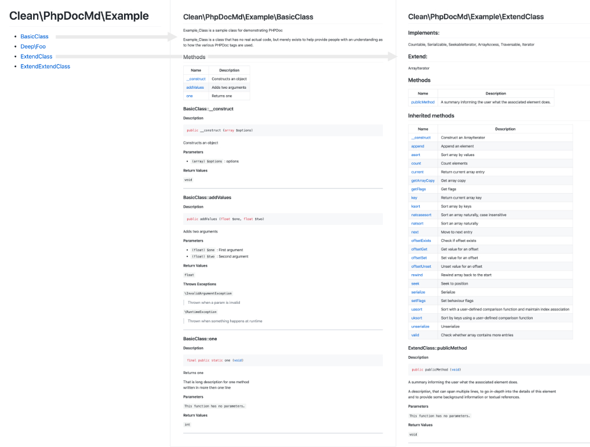Follow the serialize method link
Screen dimensions: 590x447
(x=418, y=292)
